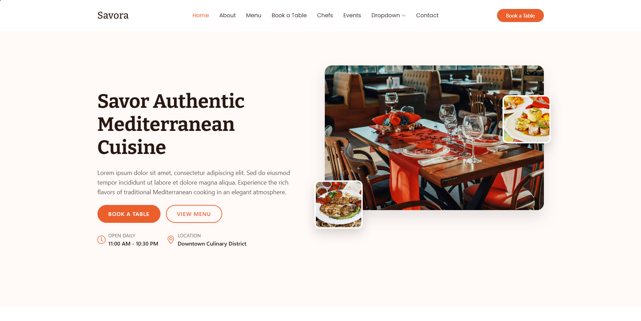Click the plated dish thumbnail at upper right
641x321 pixels.
(x=527, y=119)
